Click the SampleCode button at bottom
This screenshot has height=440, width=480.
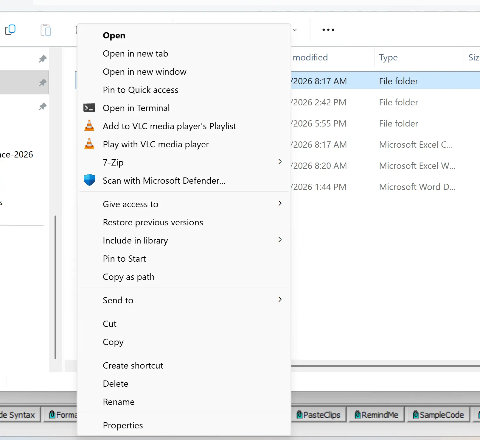click(x=438, y=415)
